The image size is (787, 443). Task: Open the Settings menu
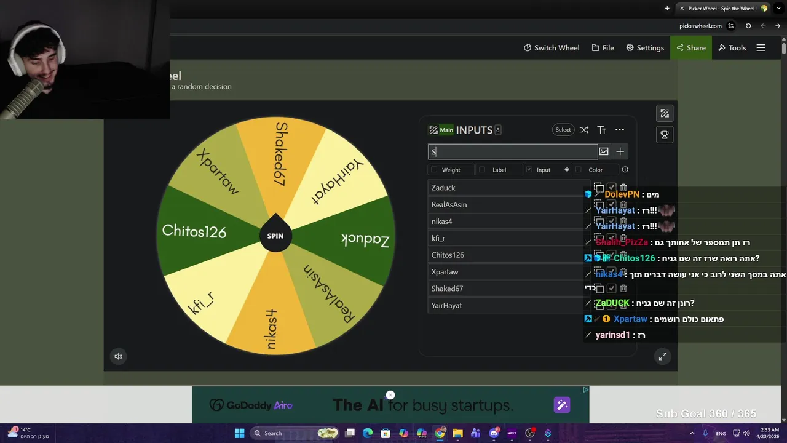[x=645, y=47]
